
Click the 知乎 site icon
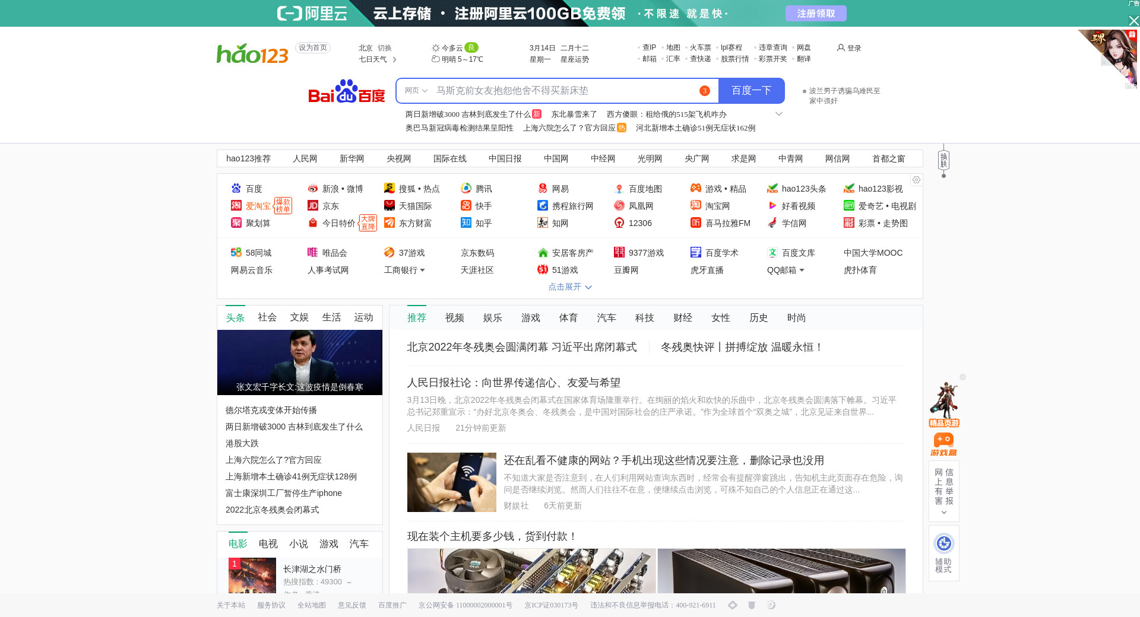click(x=466, y=223)
